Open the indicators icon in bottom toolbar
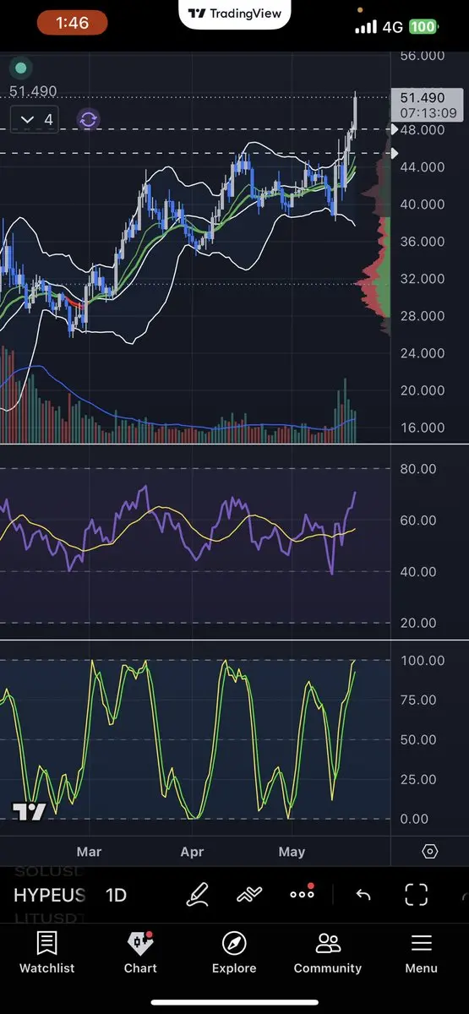This screenshot has height=1014, width=469. pyautogui.click(x=249, y=894)
